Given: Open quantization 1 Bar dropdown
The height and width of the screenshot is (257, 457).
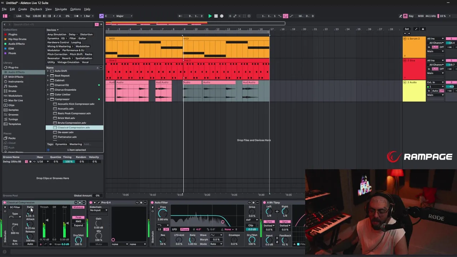Looking at the screenshot, I should pos(88,16).
